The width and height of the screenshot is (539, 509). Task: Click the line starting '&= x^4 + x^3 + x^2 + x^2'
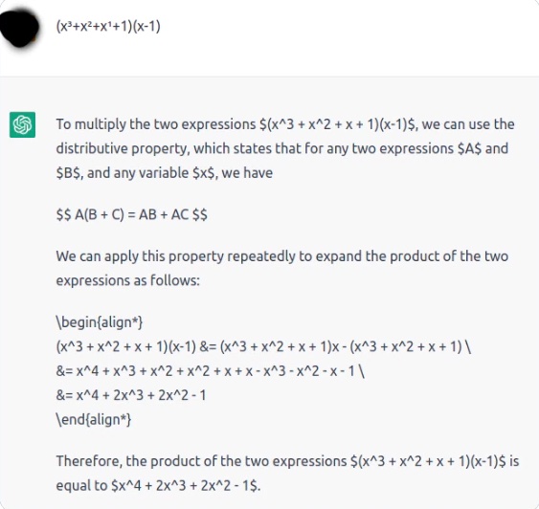tap(211, 371)
